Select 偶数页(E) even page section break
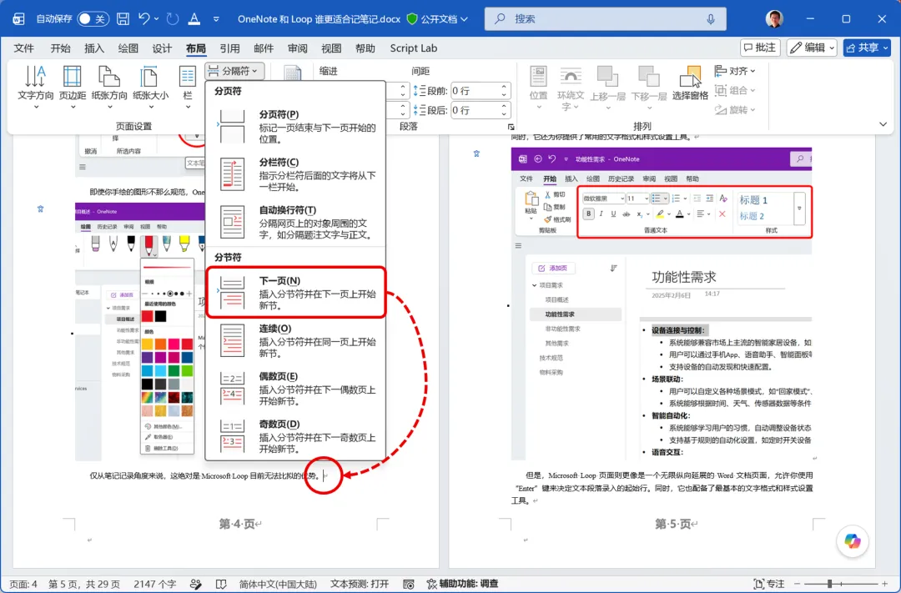 tap(295, 388)
